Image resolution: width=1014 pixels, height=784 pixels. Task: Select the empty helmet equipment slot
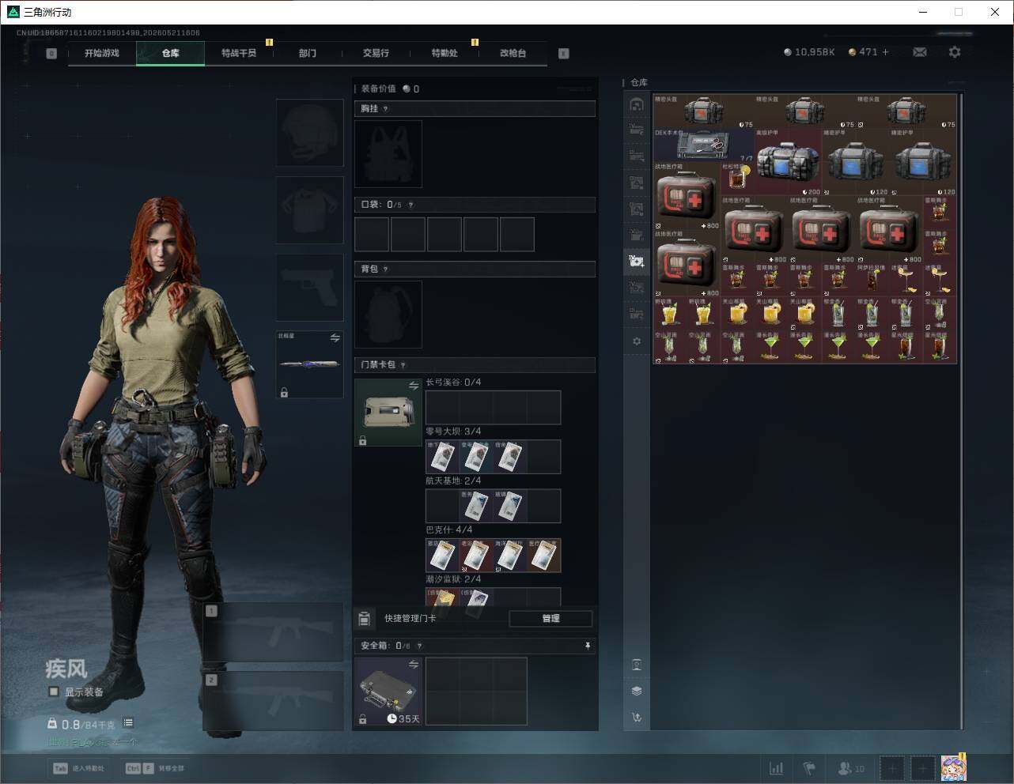point(310,133)
